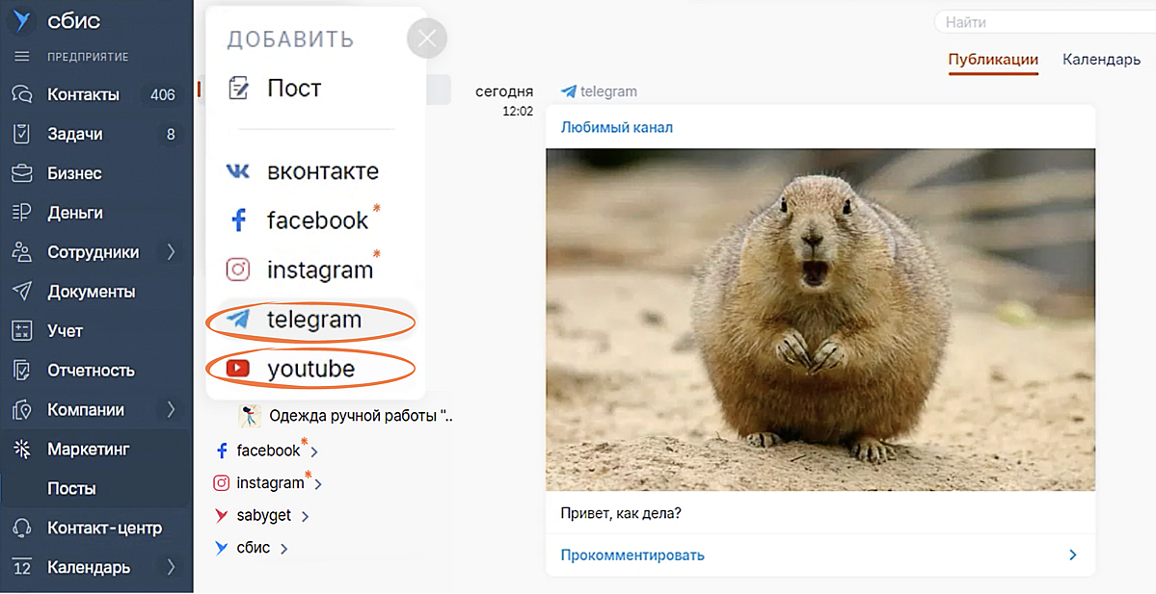This screenshot has height=594, width=1156.
Task: Click the Найти search field
Action: 1041,22
